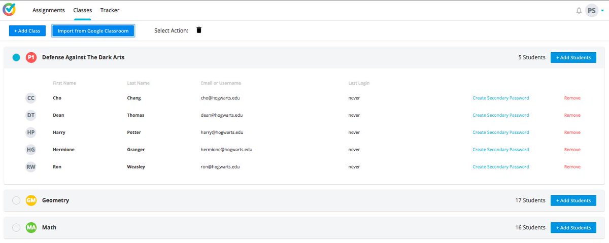The height and width of the screenshot is (243, 609).
Task: Click the app logo icon
Action: point(9,10)
